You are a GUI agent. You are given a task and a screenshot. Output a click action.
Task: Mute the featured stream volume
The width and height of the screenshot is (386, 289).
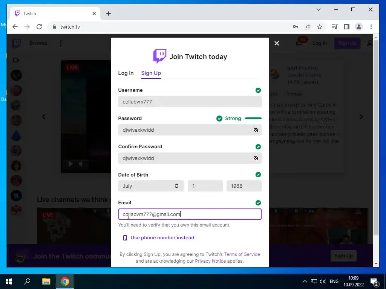point(81,163)
